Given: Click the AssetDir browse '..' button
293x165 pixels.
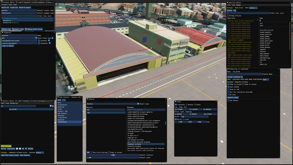Looking at the screenshot, I should [x=39, y=40].
